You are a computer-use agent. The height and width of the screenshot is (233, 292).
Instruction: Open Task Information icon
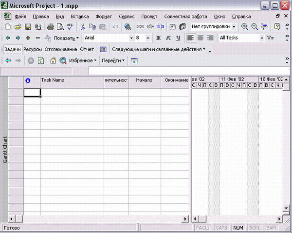click(x=173, y=27)
